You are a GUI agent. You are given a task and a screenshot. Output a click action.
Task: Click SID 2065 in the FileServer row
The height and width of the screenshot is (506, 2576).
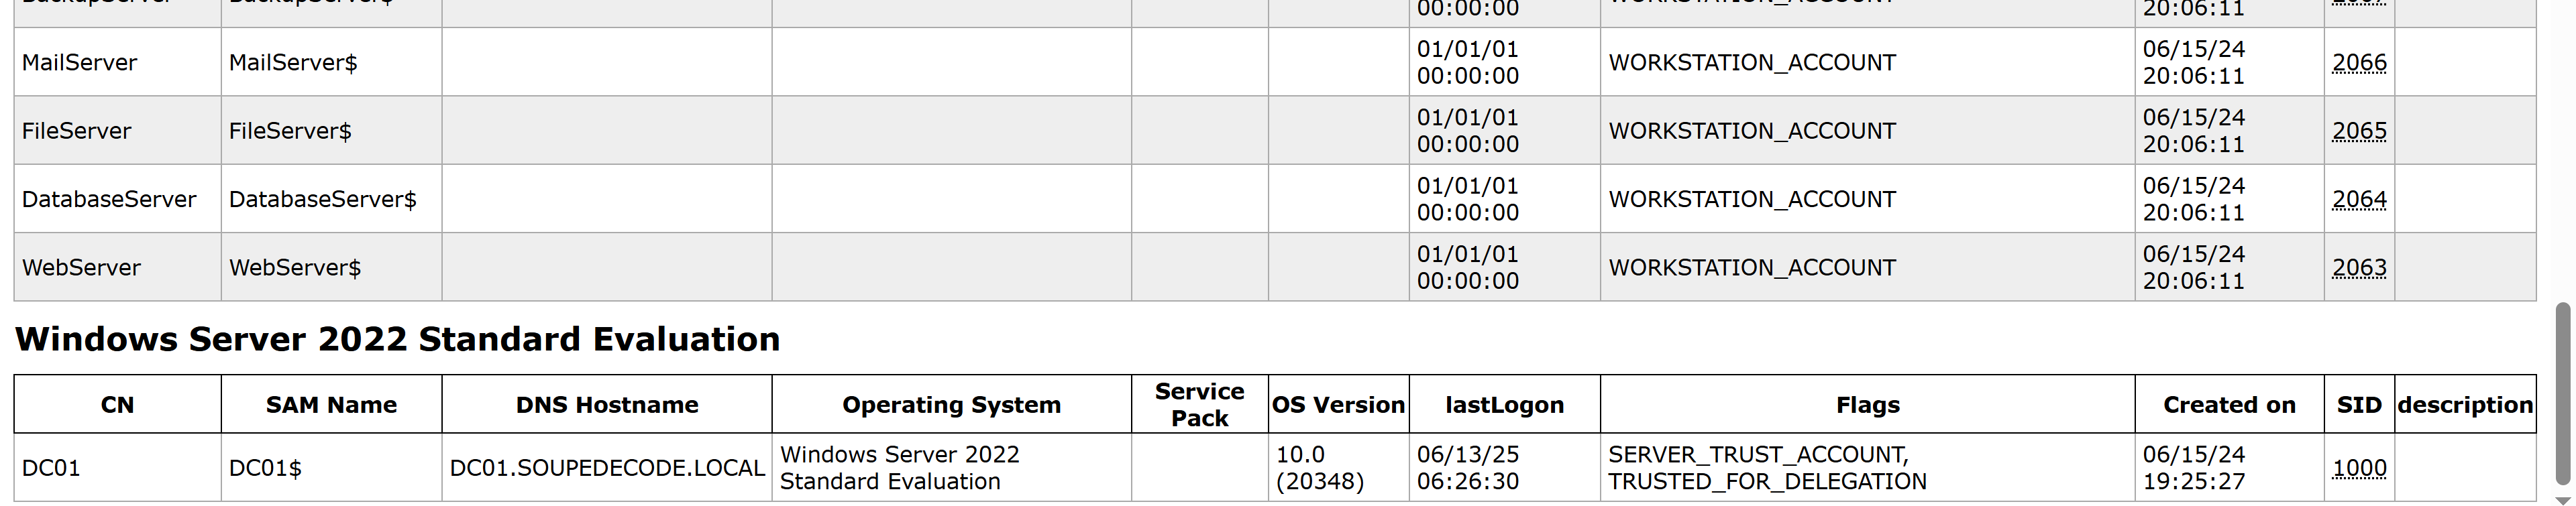click(2359, 131)
